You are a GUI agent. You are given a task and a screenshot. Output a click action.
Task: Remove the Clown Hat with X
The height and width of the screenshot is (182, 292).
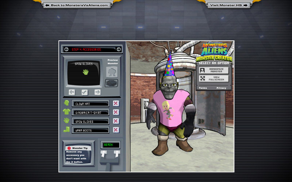pos(116,103)
